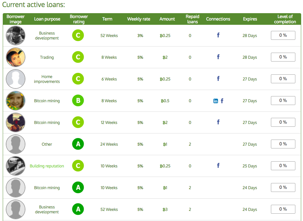Click the B borrower rating badge
303x221 pixels.
[x=78, y=101]
